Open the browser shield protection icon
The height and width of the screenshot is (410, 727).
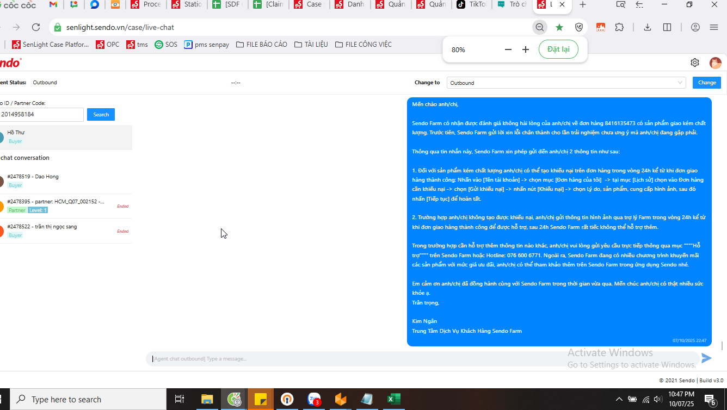[x=579, y=27]
